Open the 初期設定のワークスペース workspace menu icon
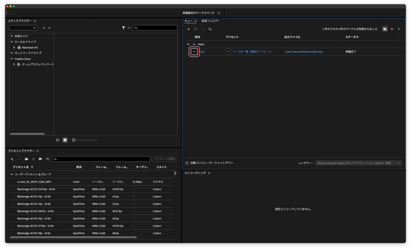Image resolution: width=411 pixels, height=249 pixels. pyautogui.click(x=219, y=13)
